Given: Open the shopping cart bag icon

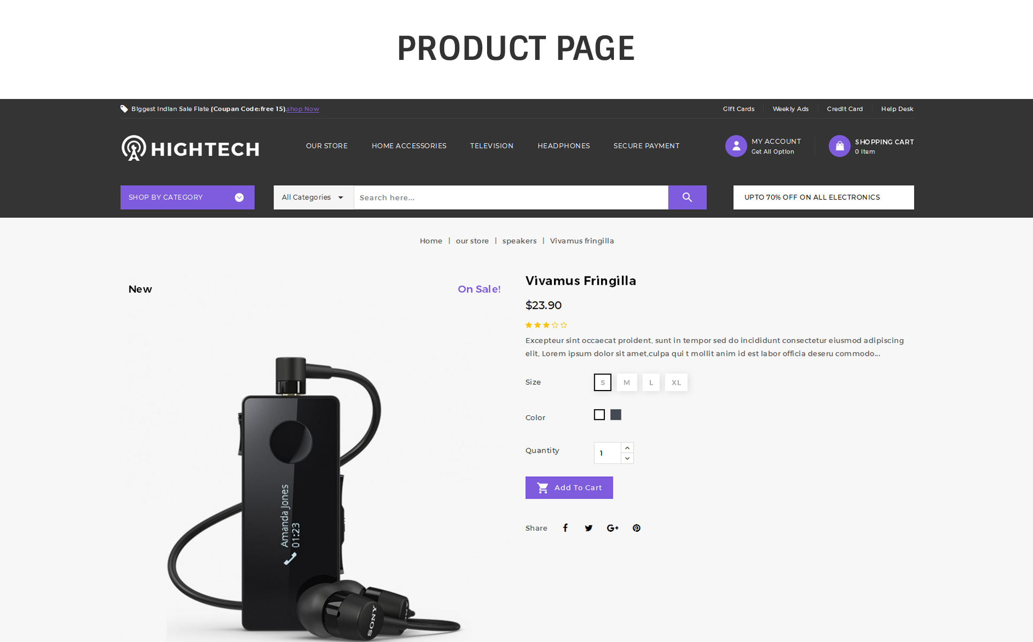Looking at the screenshot, I should coord(839,146).
